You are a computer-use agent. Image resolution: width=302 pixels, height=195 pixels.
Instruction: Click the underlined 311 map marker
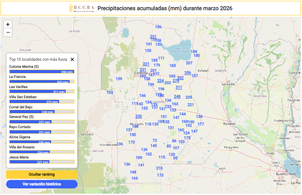[179, 87]
